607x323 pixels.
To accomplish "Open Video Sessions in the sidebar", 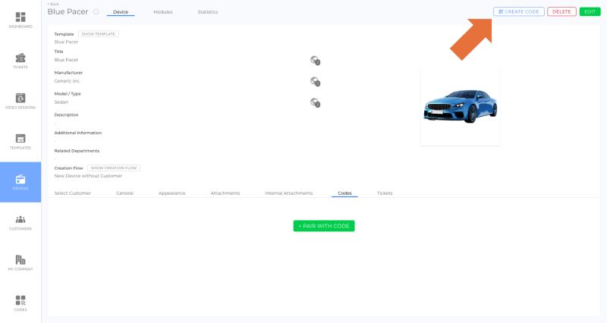I will coord(20,101).
